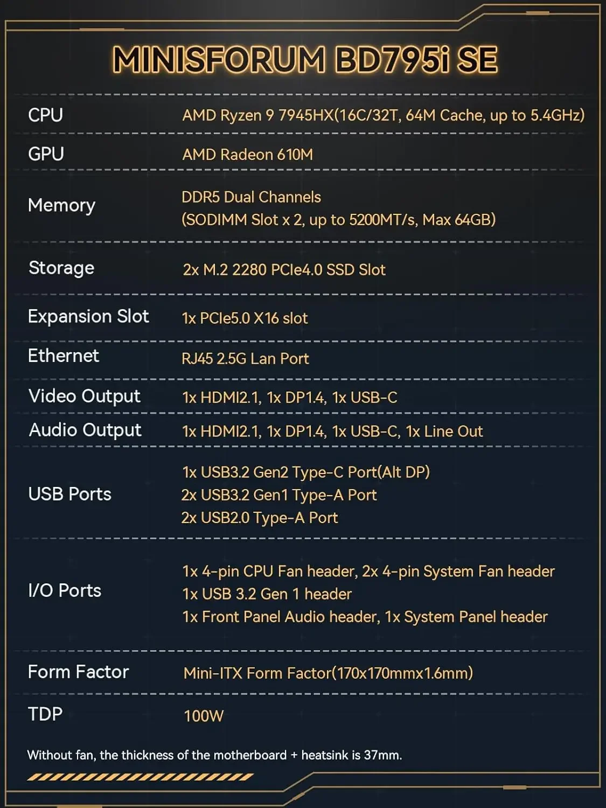Select the 1x USB 3.2 Gen 1 header line
The width and height of the screenshot is (606, 808).
tap(267, 594)
